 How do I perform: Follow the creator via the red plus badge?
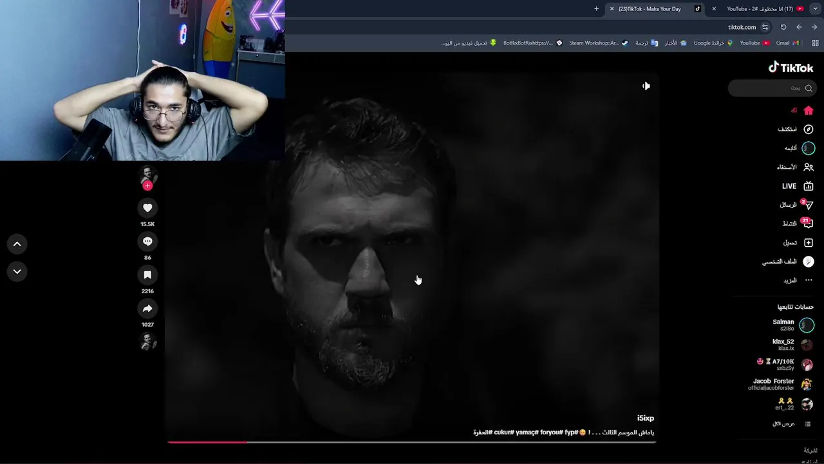pos(147,186)
